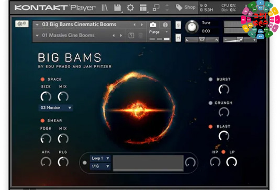Mute the instrument with M button
Screen dimensions: 280x190
coord(178,38)
